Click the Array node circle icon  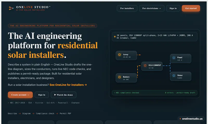pos(120,55)
